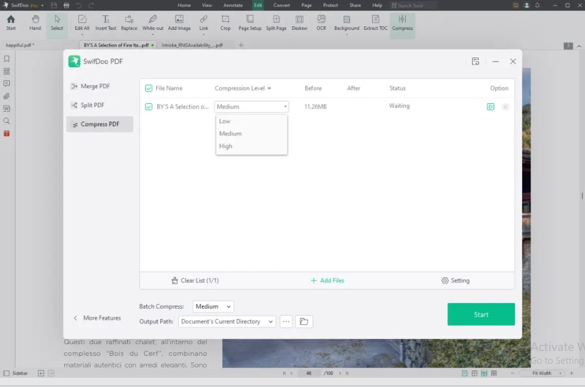
Task: Switch to the happiful.pdf tab
Action: coord(20,45)
